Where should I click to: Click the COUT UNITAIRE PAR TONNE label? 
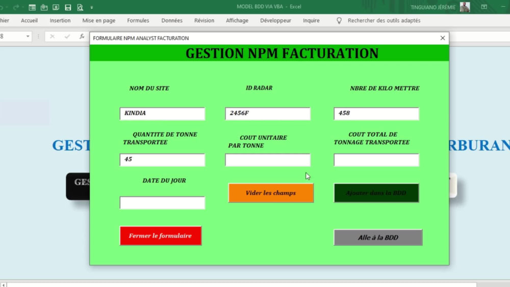(x=258, y=141)
